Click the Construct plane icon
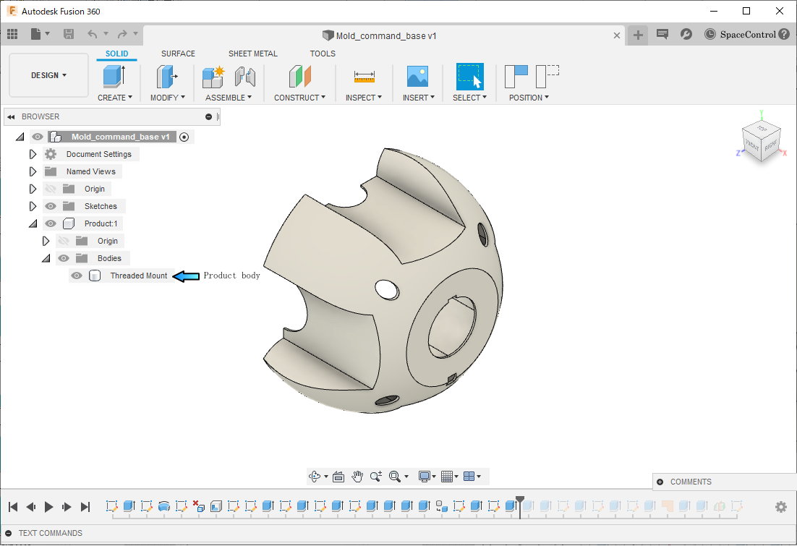 (299, 76)
